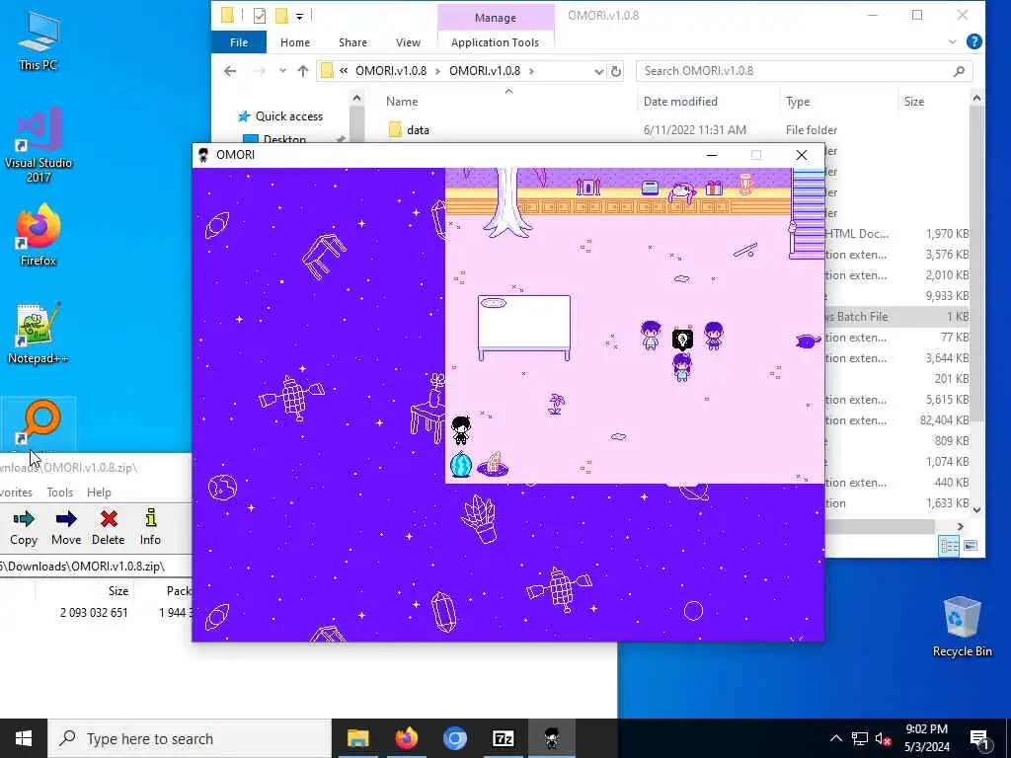This screenshot has height=758, width=1011.
Task: Open 7-Zip from taskbar
Action: tap(503, 738)
